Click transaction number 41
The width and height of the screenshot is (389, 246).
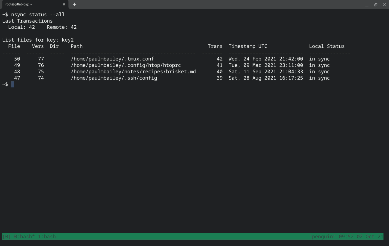click(220, 65)
